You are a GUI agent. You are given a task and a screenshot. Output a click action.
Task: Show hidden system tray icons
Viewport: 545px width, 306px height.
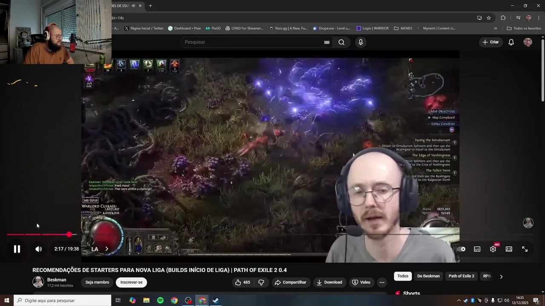tap(459, 300)
